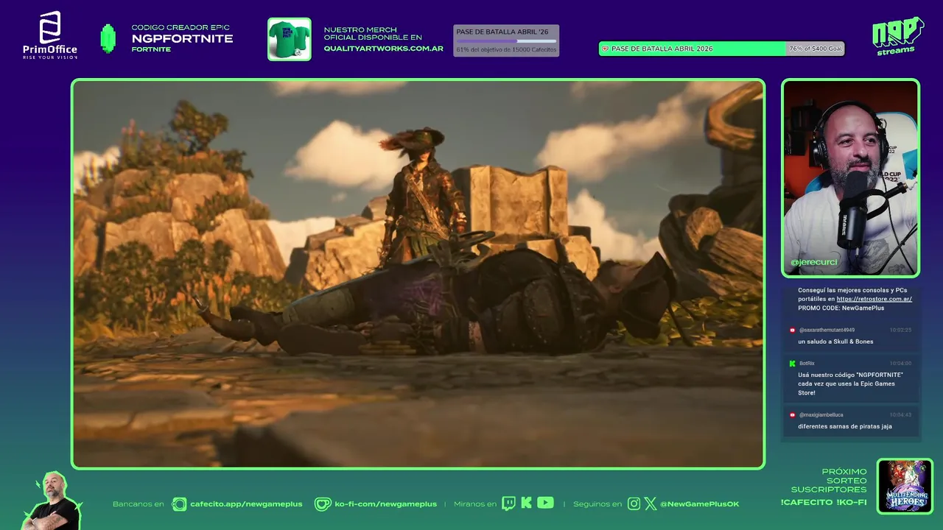Image resolution: width=943 pixels, height=530 pixels.
Task: Open the qualityartworks.com.ar merch link
Action: pyautogui.click(x=383, y=49)
